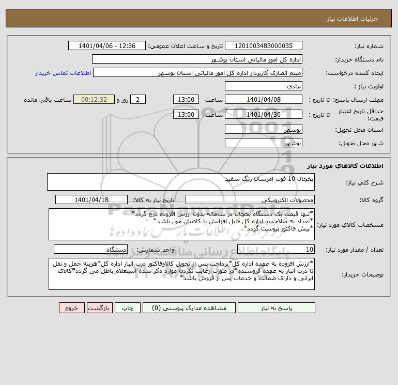The image size is (398, 385).
Task: Click the نام دستگاه خریدار label
Action: [x=359, y=59]
